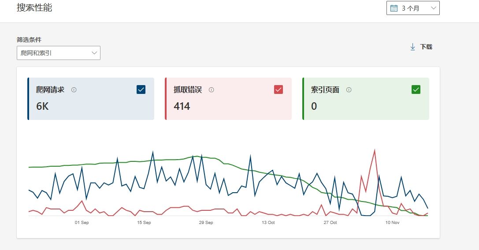This screenshot has height=250, width=479.
Task: Select the 抓取错误 414 card value
Action: pyautogui.click(x=182, y=106)
